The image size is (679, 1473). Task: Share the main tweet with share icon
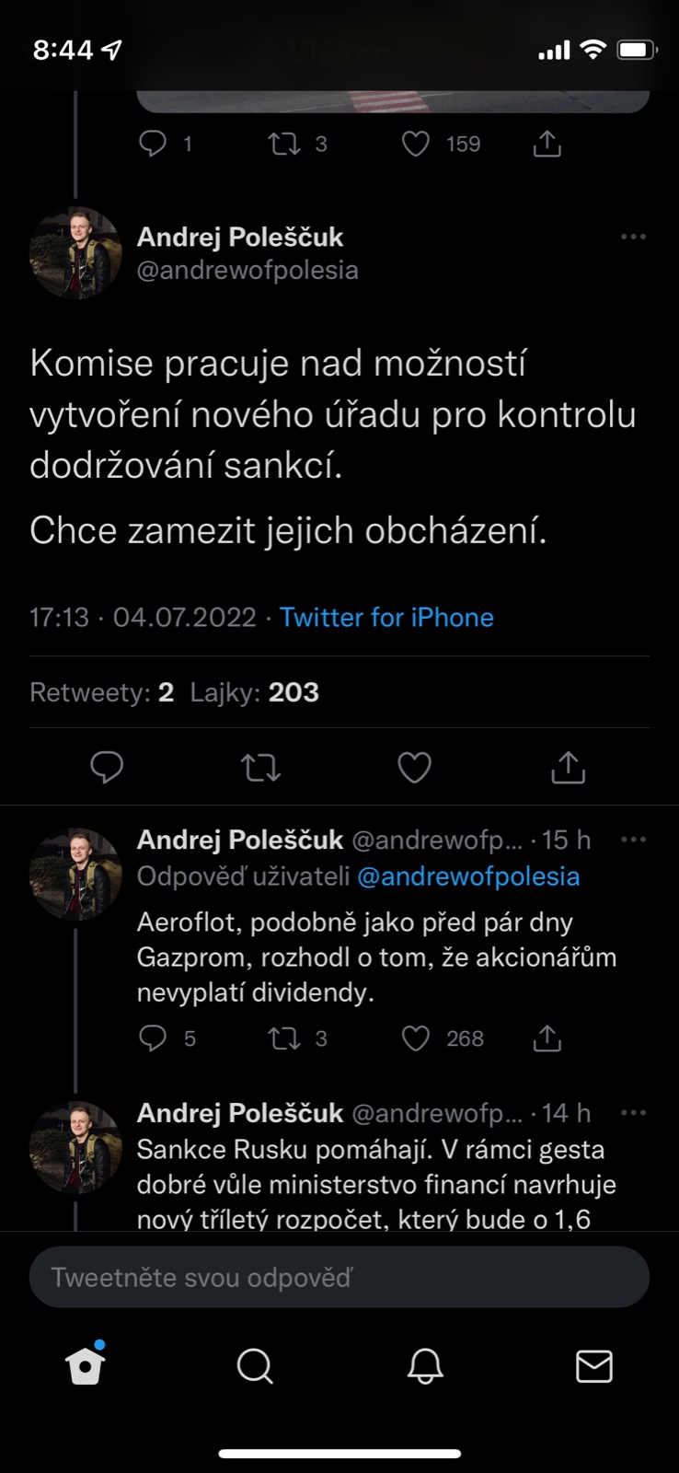pos(568,767)
